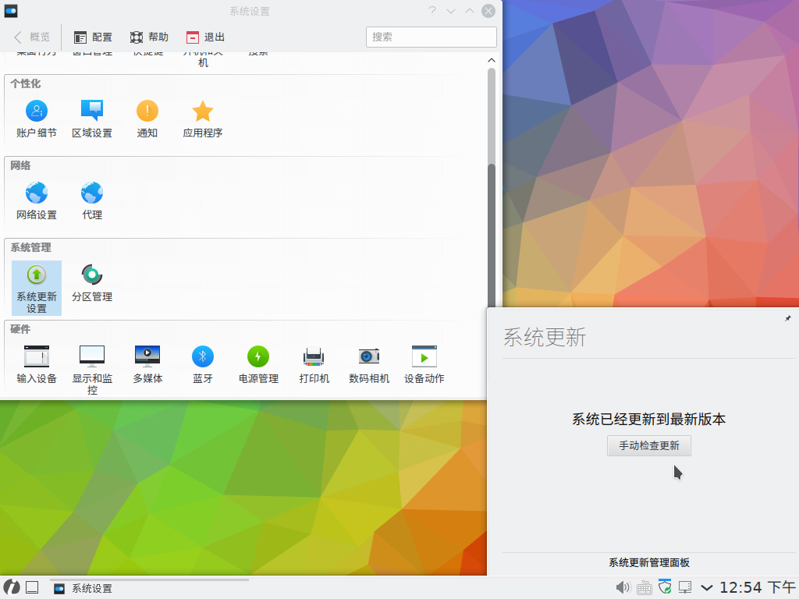Screen dimensions: 799x599
Task: Open the volume tray icon
Action: click(x=623, y=587)
